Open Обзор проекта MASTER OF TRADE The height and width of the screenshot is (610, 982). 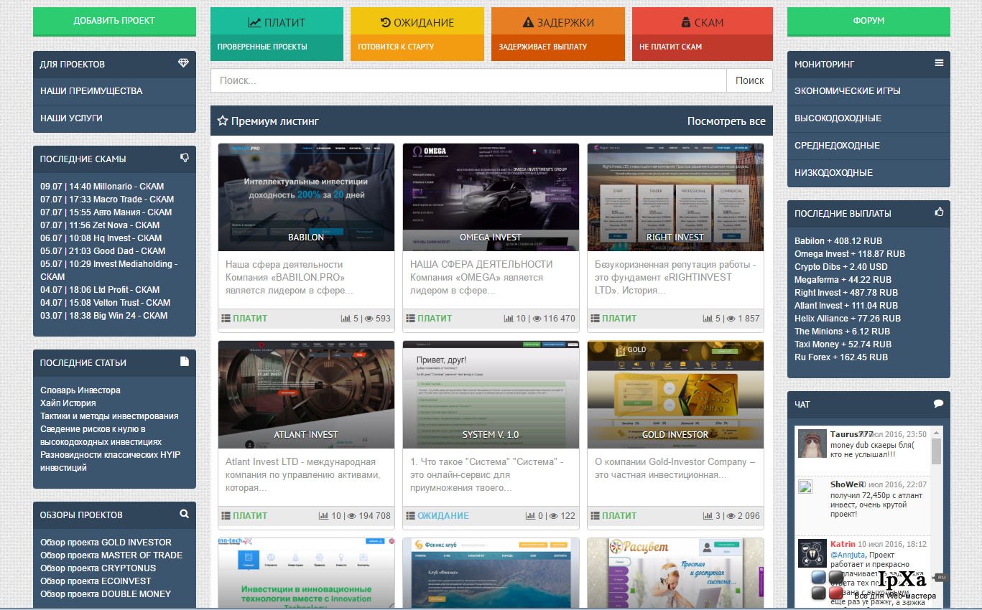(x=111, y=555)
